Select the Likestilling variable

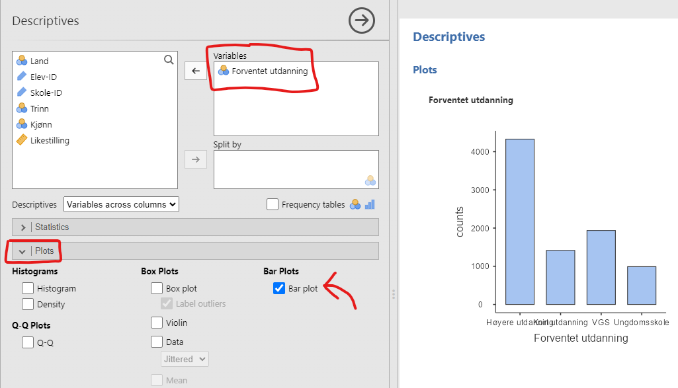coord(50,140)
